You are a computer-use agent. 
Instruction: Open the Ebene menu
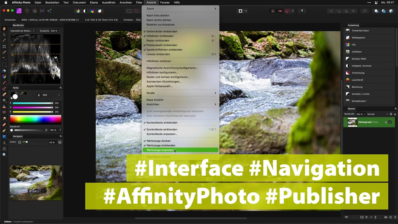point(94,2)
